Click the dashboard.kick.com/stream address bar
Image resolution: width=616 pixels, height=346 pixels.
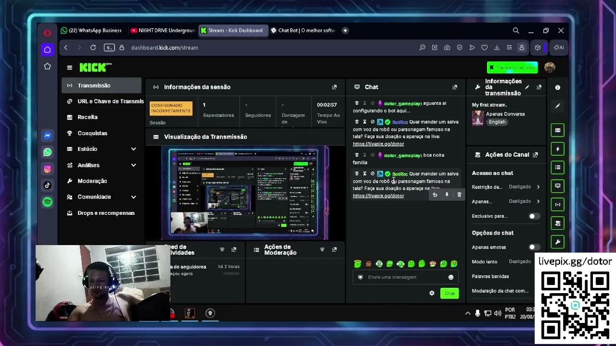click(165, 48)
